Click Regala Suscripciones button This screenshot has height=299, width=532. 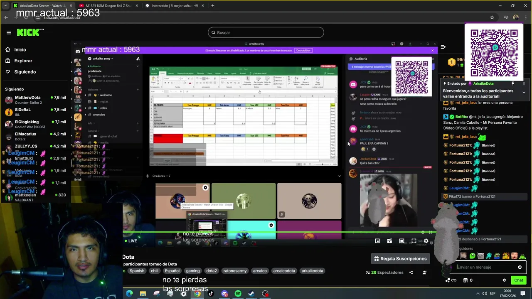401,259
